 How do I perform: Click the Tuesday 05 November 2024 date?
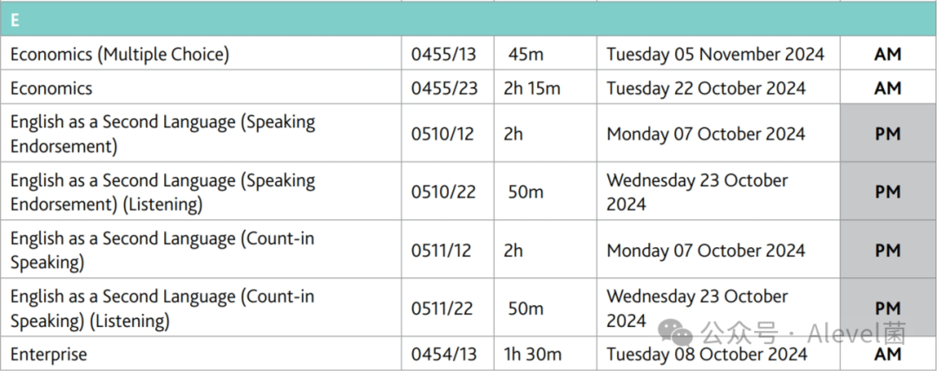(x=715, y=55)
